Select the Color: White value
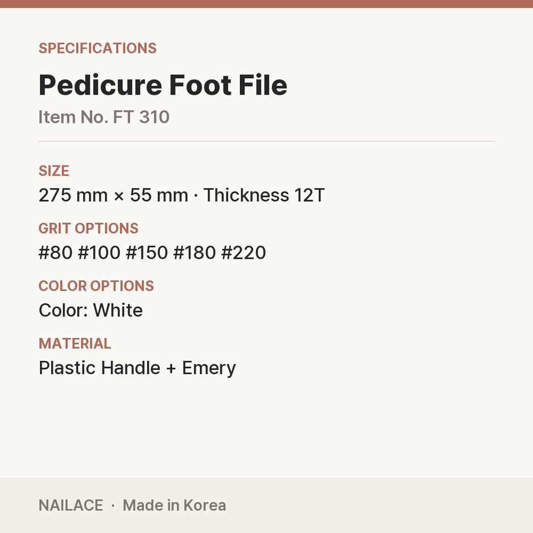Viewport: 533px width, 533px height. tap(90, 310)
